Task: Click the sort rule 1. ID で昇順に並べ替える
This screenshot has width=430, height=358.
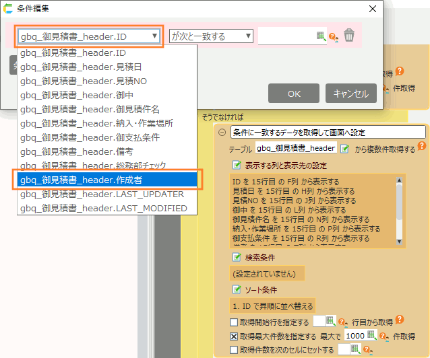Action: [272, 306]
